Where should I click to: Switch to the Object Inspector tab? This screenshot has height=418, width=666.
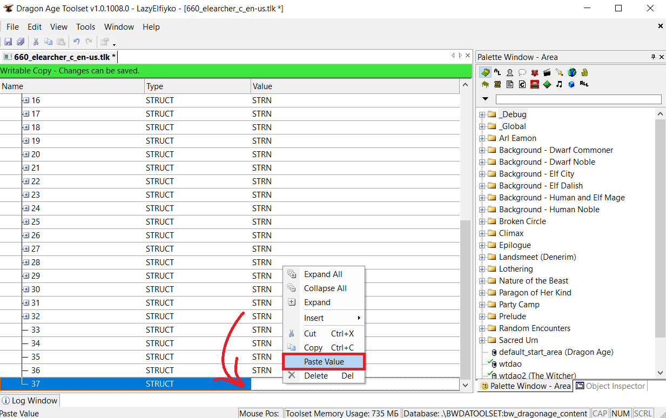click(x=610, y=386)
